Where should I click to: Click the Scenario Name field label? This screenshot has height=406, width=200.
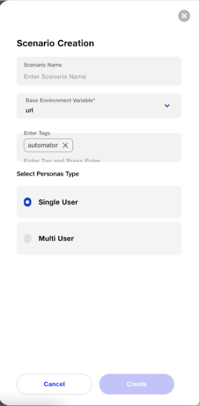point(43,65)
